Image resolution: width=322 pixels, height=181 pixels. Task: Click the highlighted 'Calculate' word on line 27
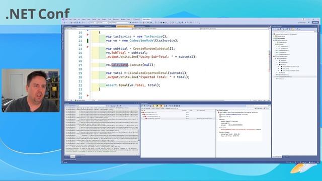(x=120, y=65)
